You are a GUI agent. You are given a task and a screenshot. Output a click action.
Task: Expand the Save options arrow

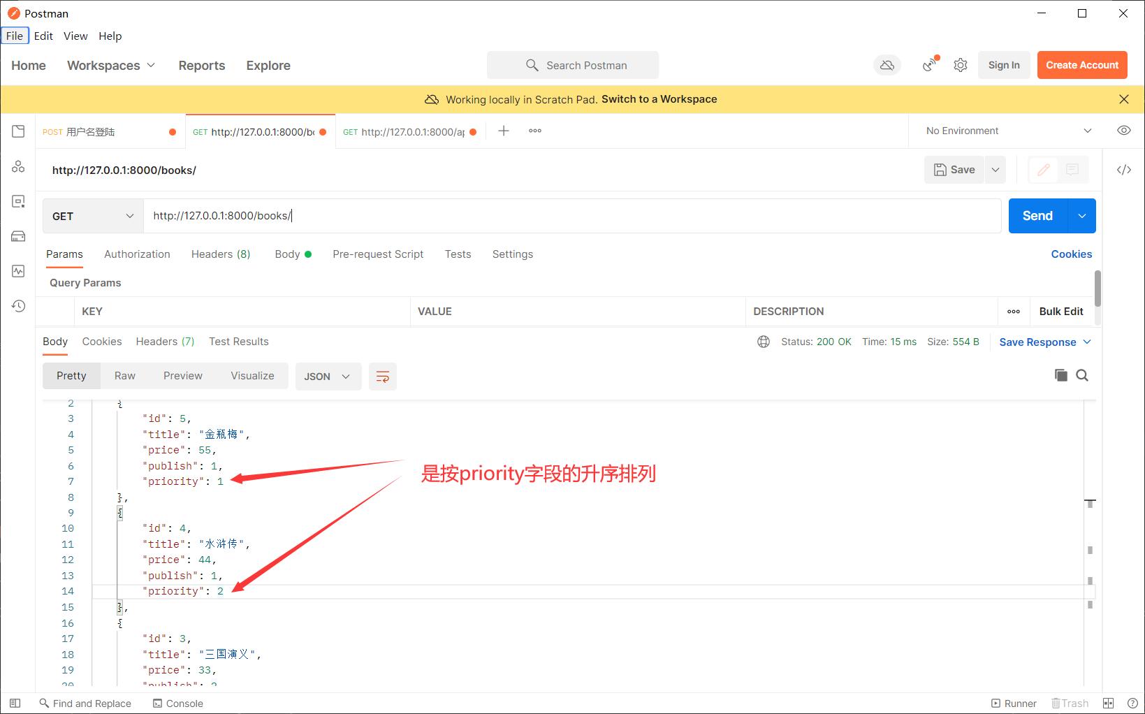[x=995, y=170]
